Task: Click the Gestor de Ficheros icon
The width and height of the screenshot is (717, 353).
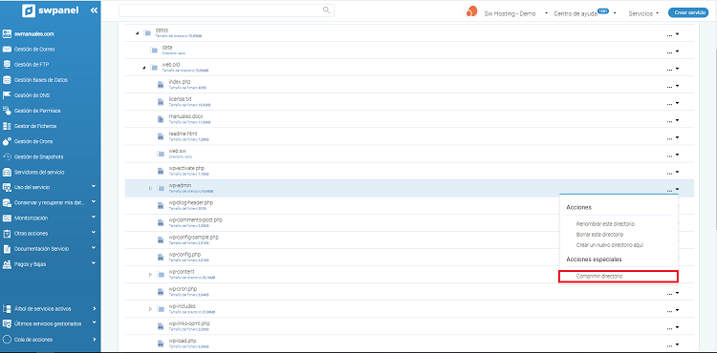Action: 7,126
